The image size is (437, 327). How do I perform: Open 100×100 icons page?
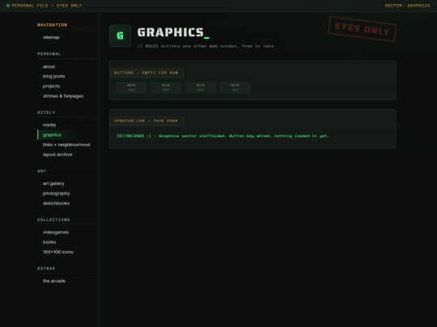(58, 252)
